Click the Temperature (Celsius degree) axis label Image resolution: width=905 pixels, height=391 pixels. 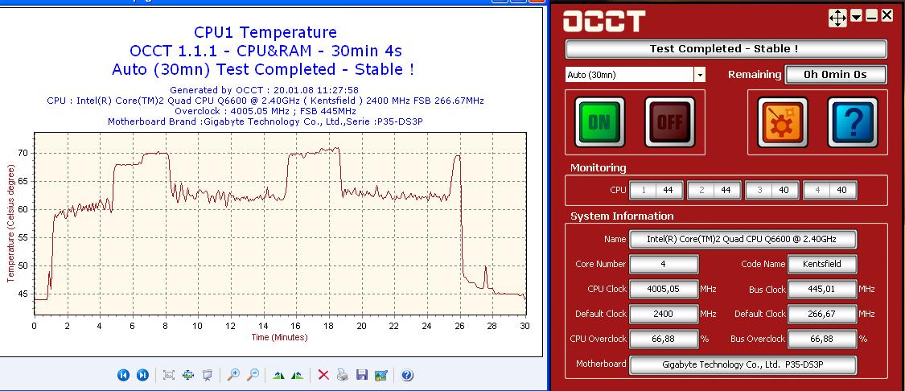pyautogui.click(x=11, y=224)
